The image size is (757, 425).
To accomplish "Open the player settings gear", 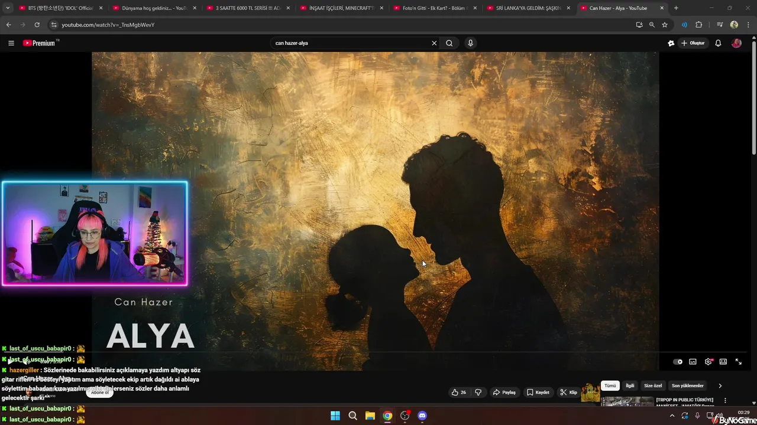I will pyautogui.click(x=708, y=362).
